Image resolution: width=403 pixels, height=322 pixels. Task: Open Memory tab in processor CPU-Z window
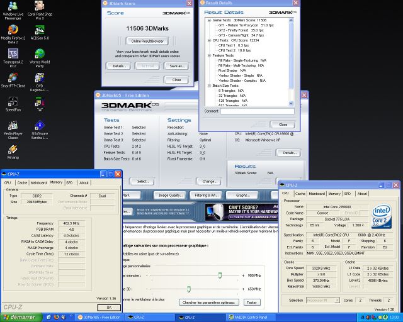pyautogui.click(x=334, y=194)
